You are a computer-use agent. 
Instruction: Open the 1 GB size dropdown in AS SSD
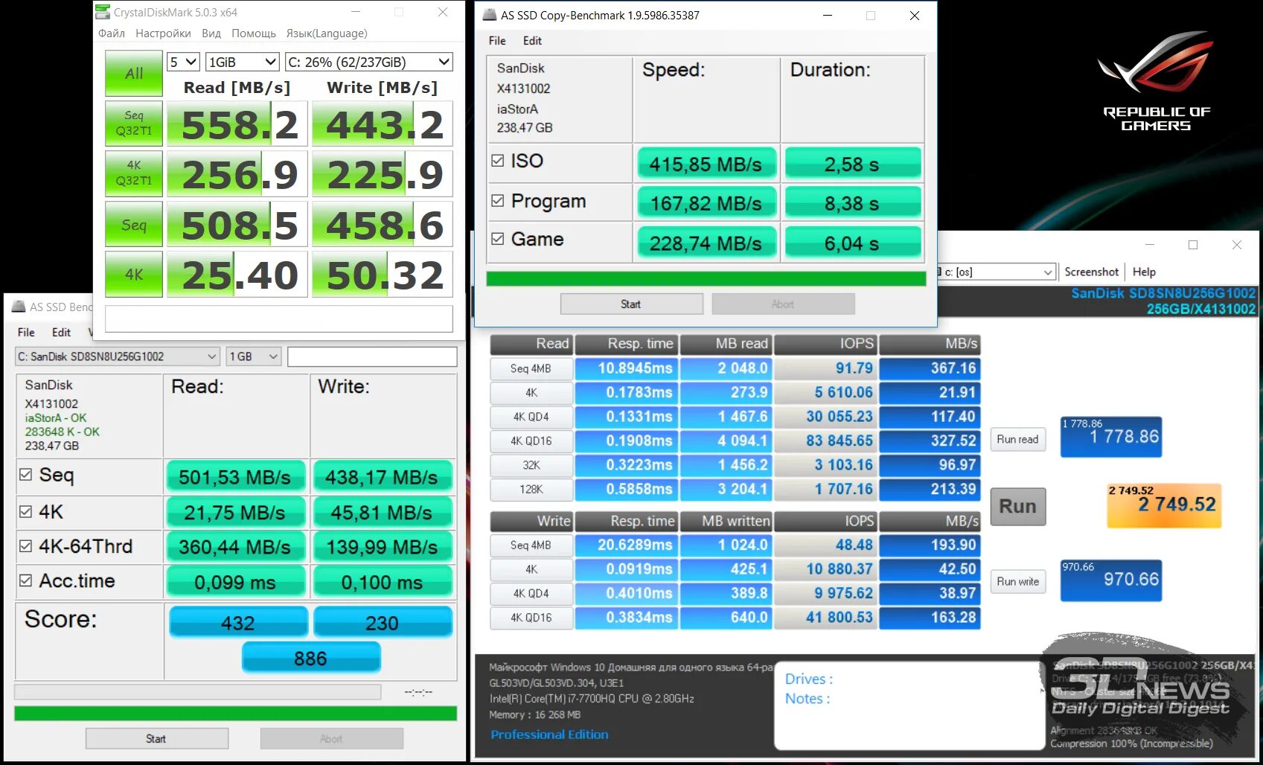(x=254, y=356)
